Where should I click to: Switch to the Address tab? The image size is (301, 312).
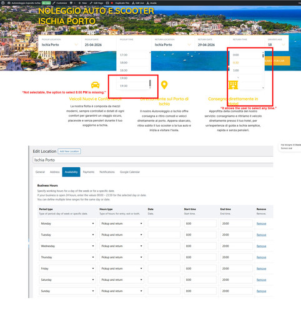55,172
